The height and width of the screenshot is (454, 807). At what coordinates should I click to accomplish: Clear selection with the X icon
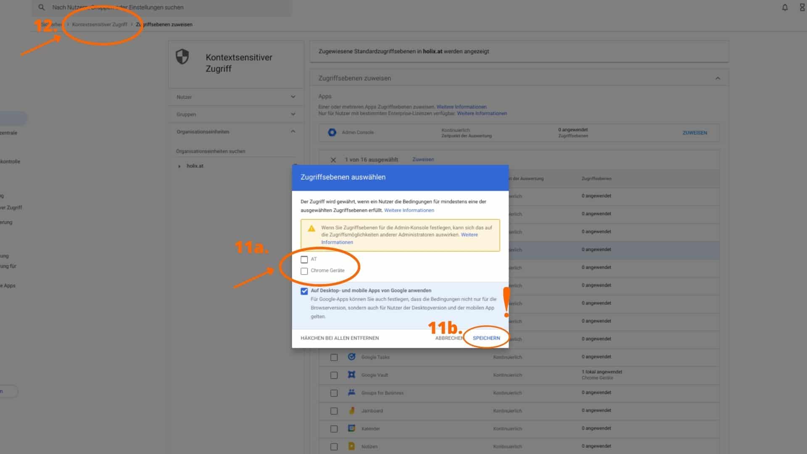pyautogui.click(x=333, y=160)
